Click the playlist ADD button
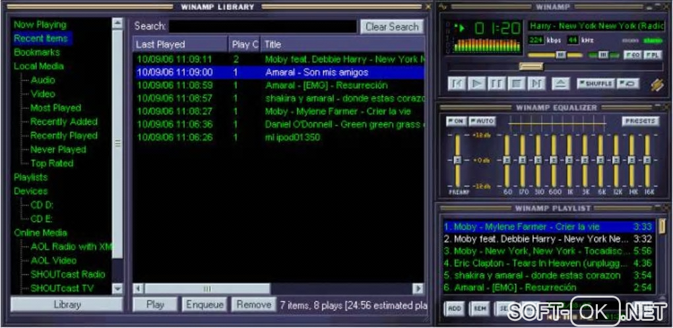The image size is (673, 328). tap(454, 308)
